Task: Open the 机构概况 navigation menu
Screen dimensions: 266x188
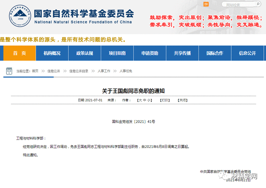Action: coord(52,53)
